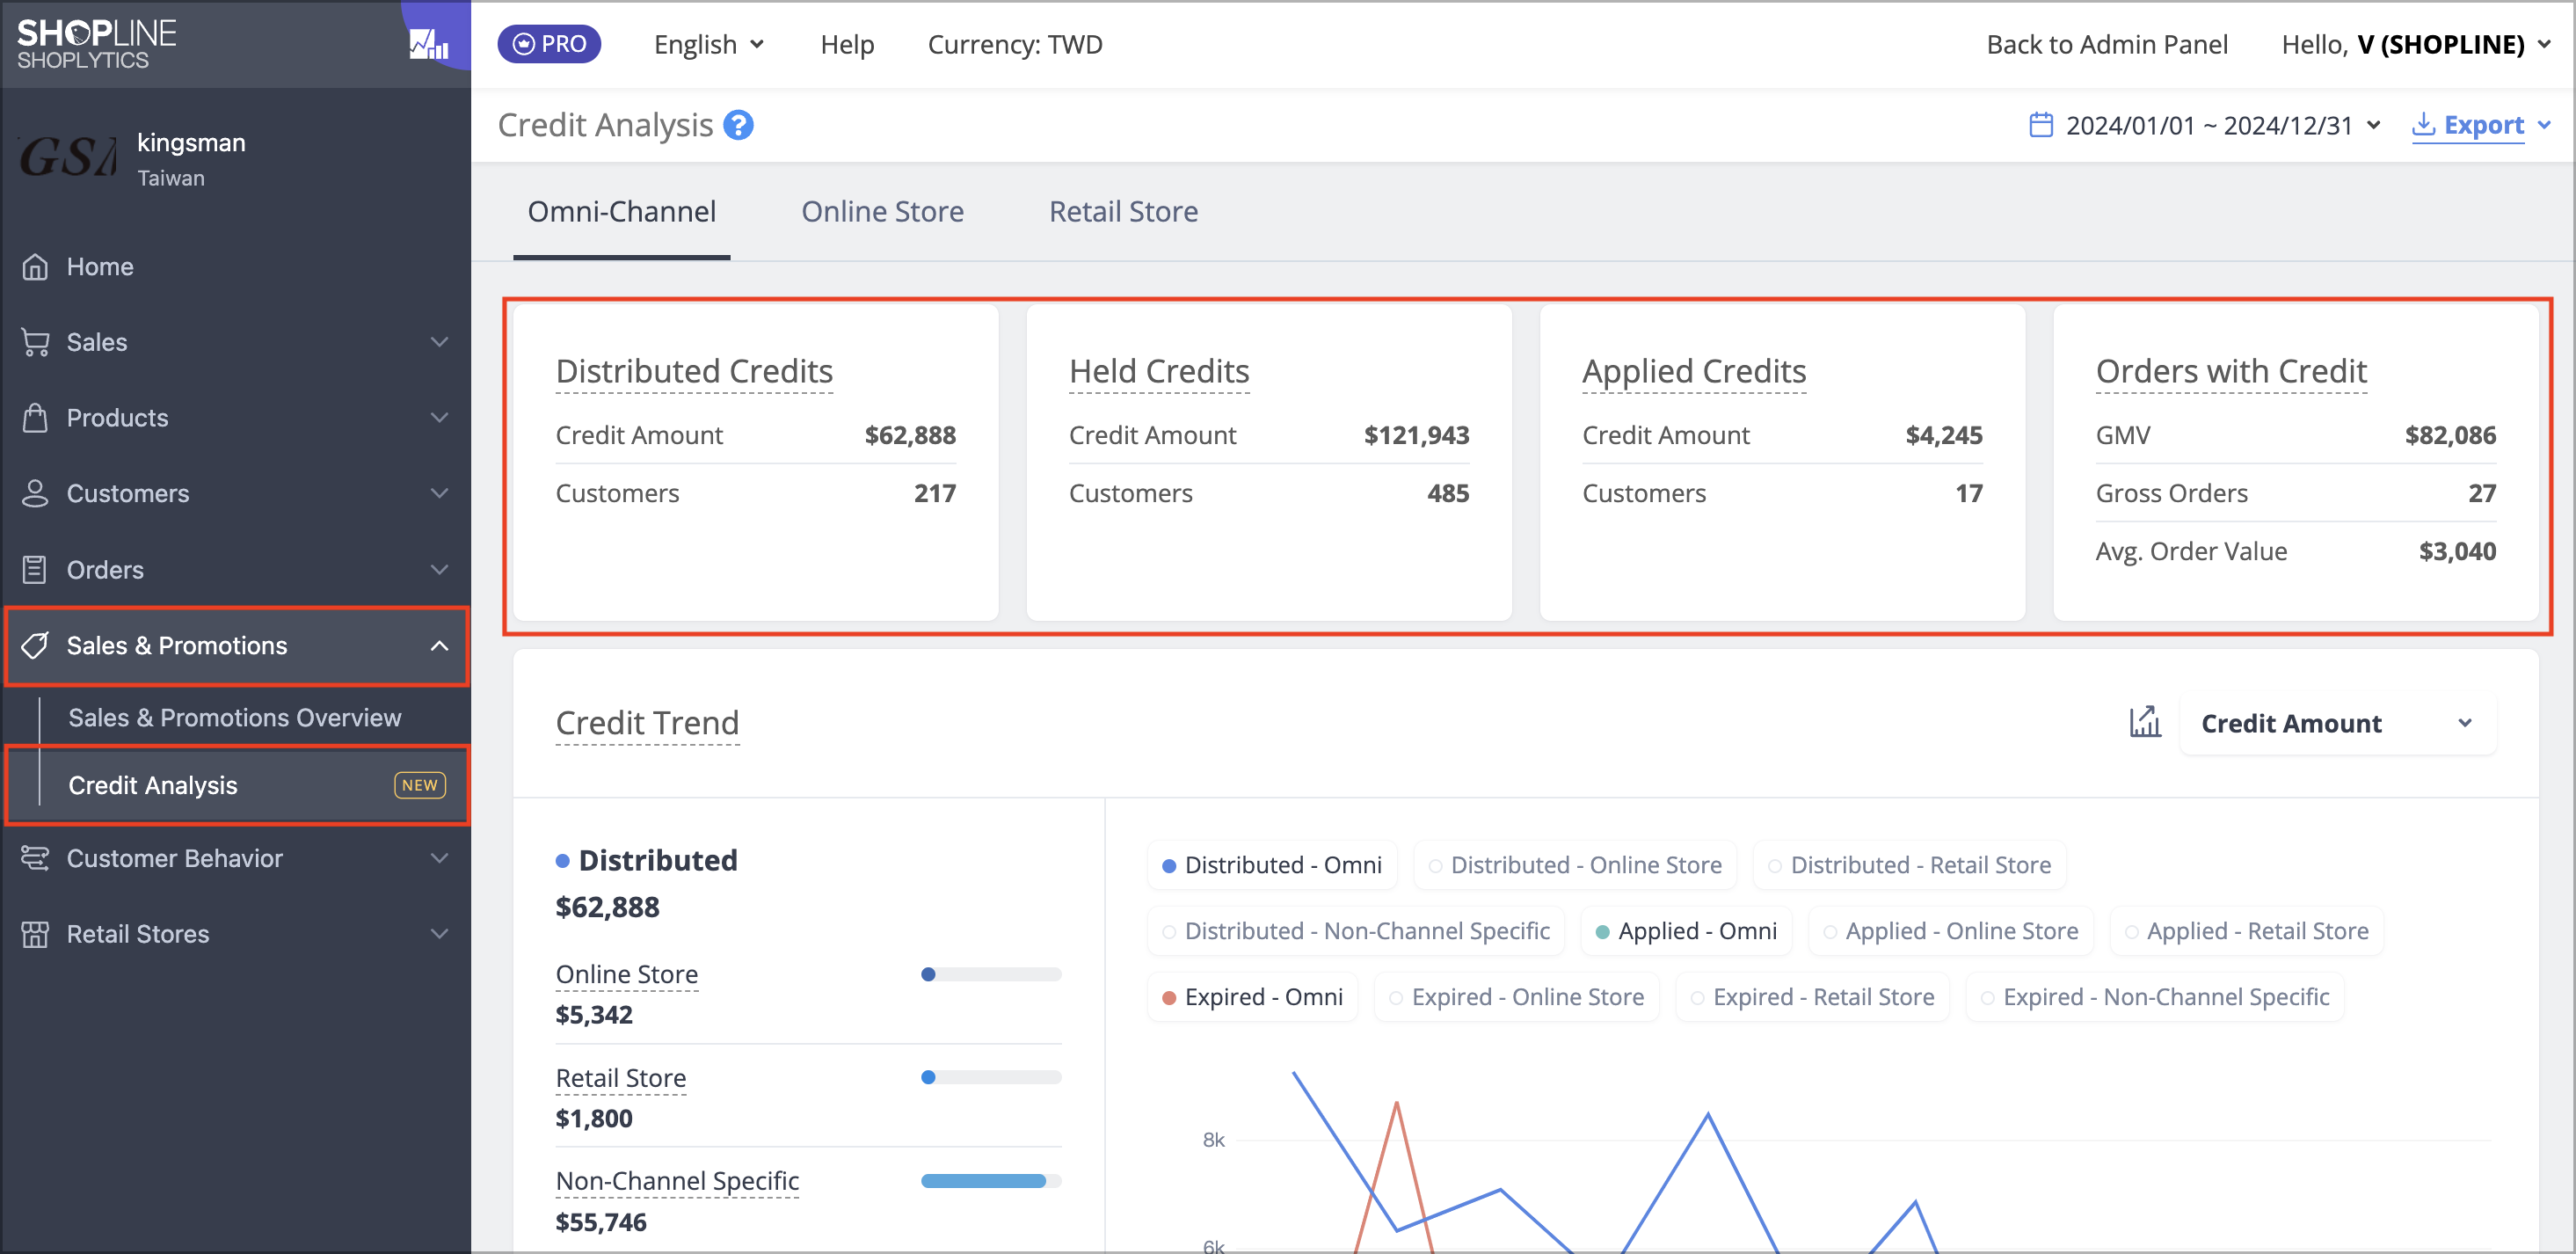Viewport: 2576px width, 1254px height.
Task: Switch to the Retail Store tab
Action: [x=1123, y=212]
